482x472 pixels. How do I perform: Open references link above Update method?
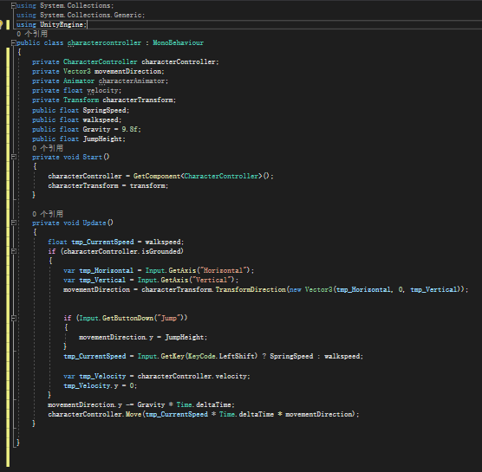coord(48,214)
